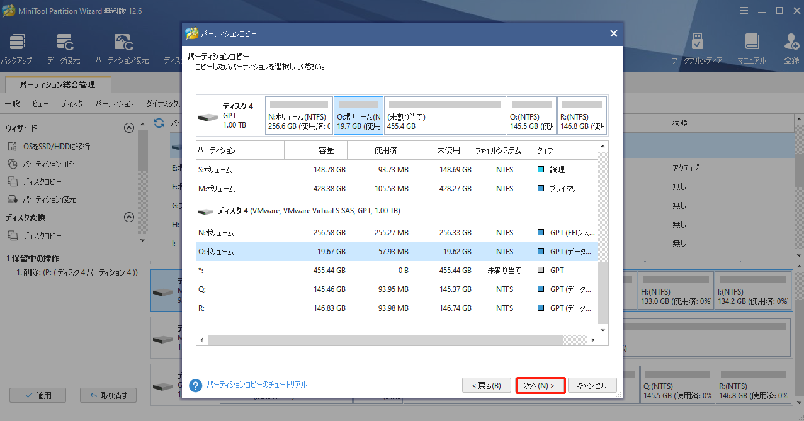Open the ビュー menu

40,103
